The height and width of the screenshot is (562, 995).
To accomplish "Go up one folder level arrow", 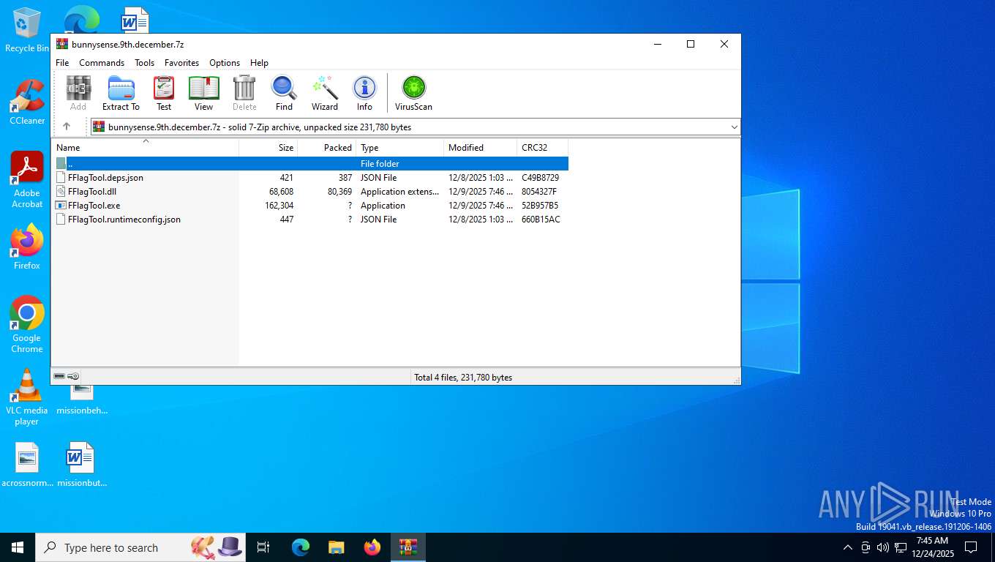I will click(x=67, y=127).
